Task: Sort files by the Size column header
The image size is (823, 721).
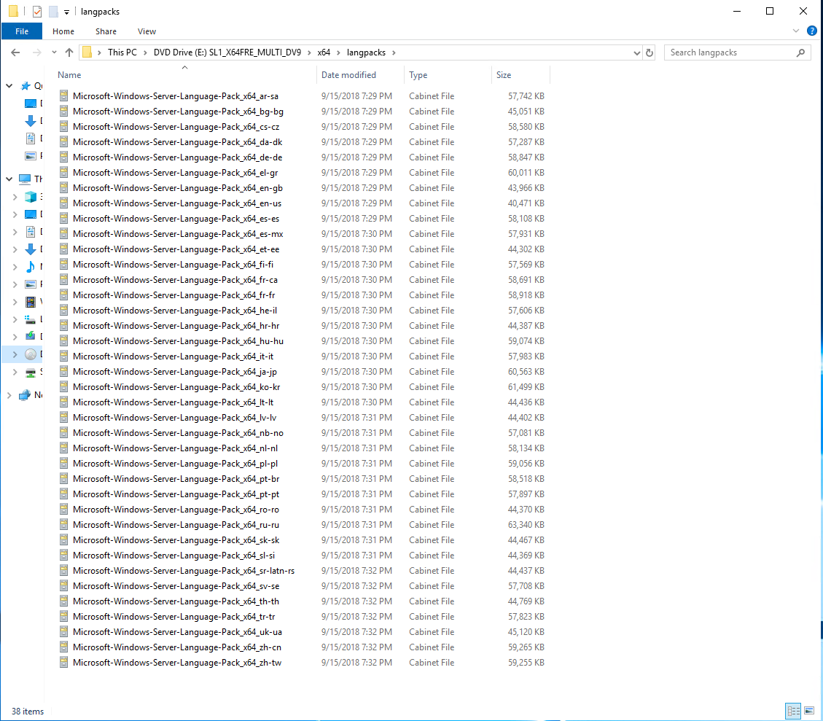Action: click(x=504, y=75)
